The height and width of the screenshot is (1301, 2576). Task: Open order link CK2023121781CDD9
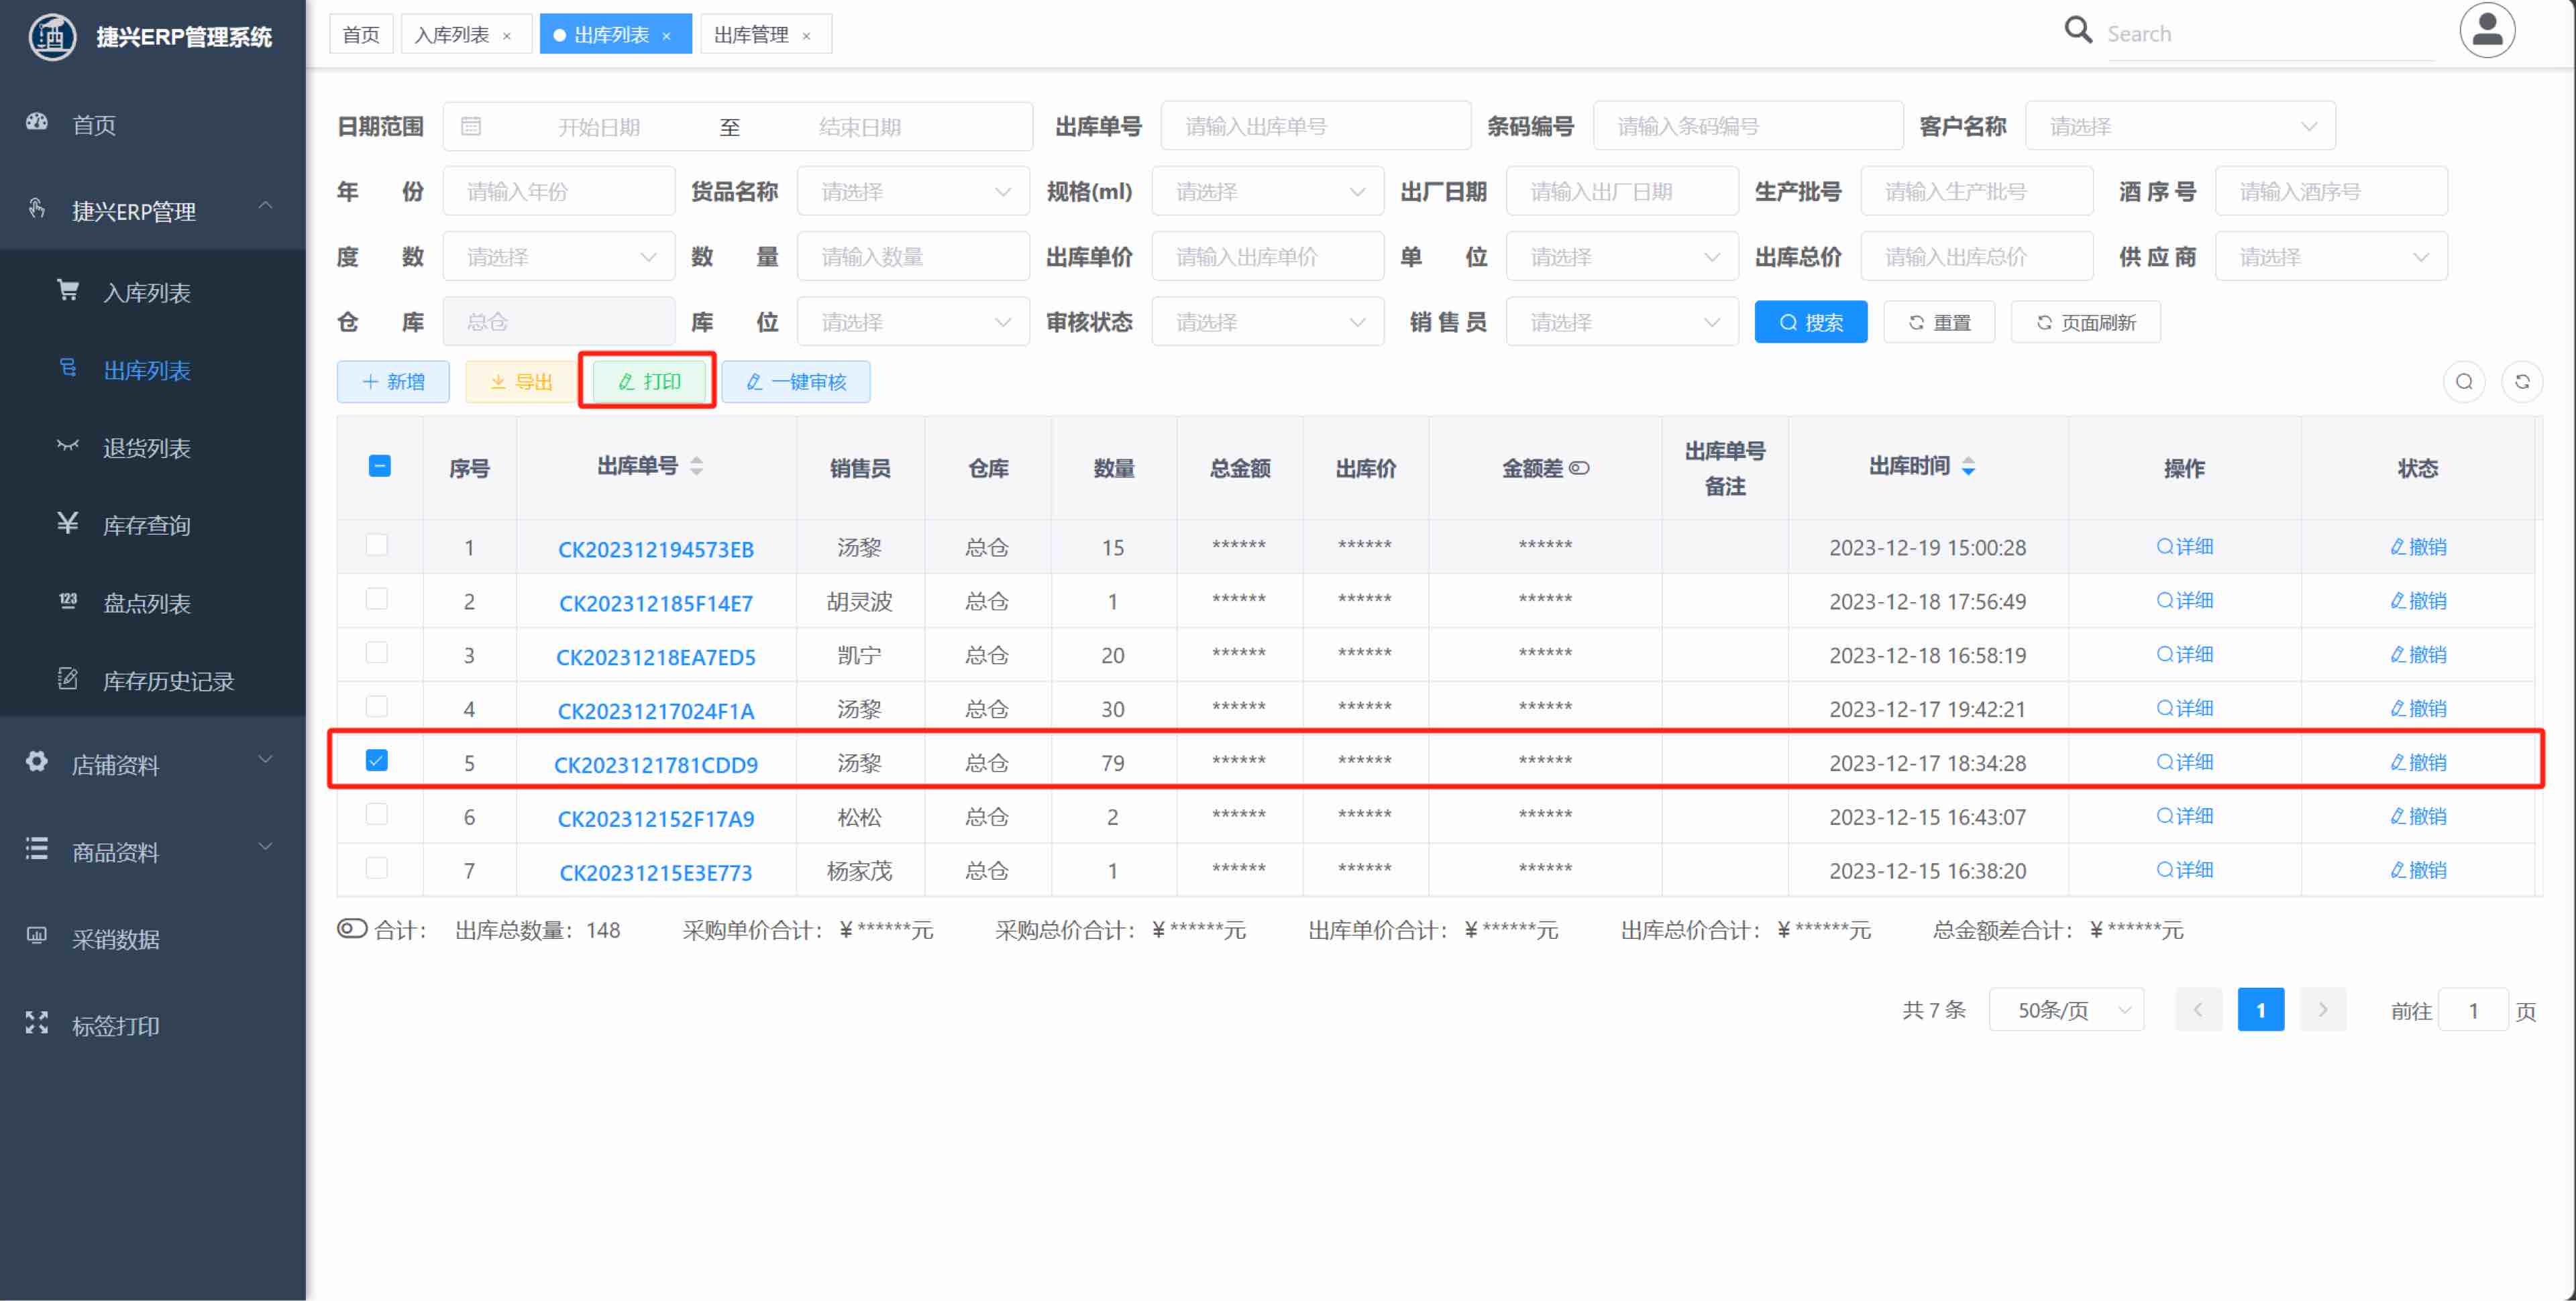tap(656, 764)
